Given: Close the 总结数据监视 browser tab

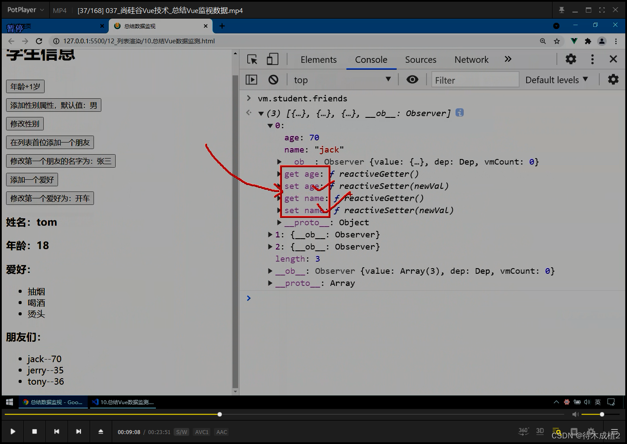Looking at the screenshot, I should 206,26.
